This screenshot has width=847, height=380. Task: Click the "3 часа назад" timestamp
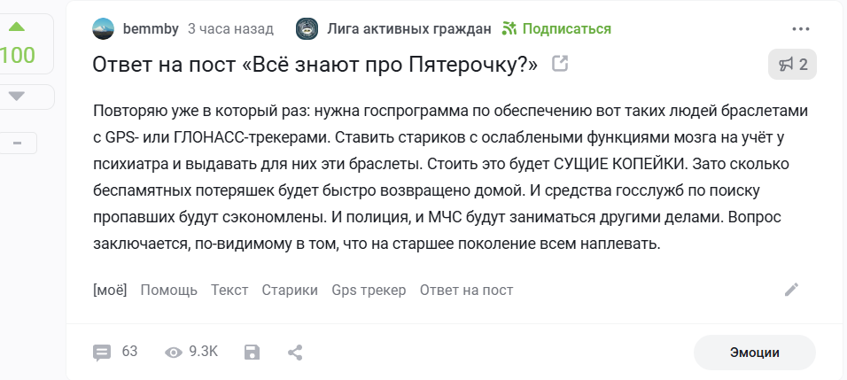tap(230, 28)
